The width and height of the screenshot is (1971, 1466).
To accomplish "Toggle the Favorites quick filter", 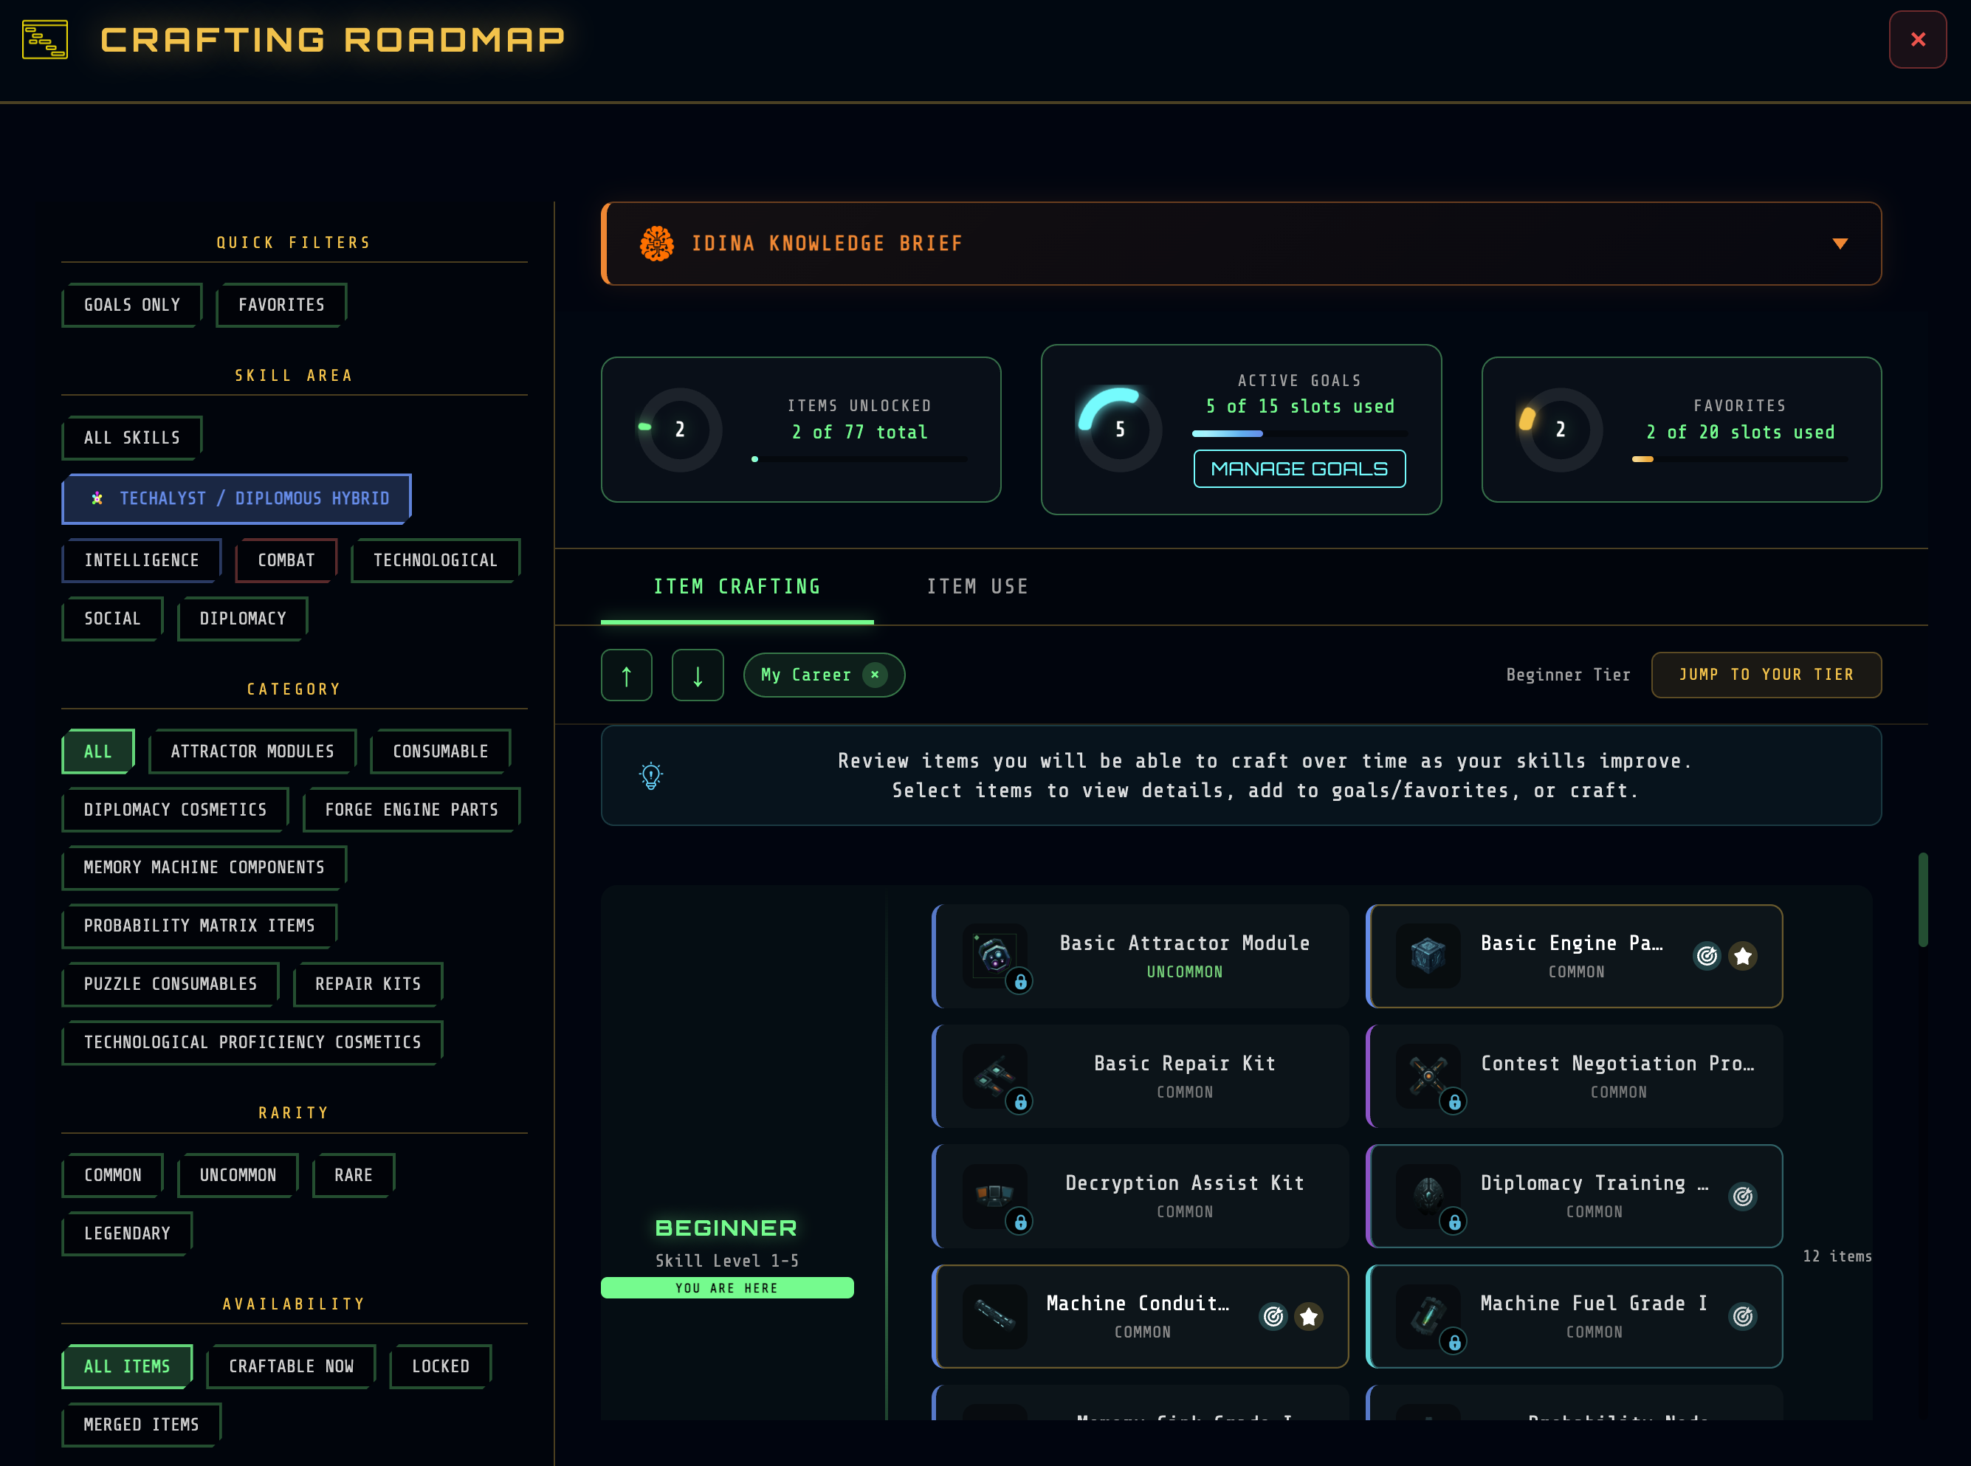I will [x=281, y=304].
